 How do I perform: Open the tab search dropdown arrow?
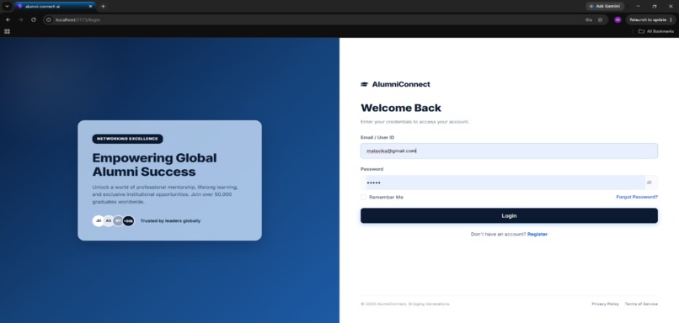coord(7,6)
